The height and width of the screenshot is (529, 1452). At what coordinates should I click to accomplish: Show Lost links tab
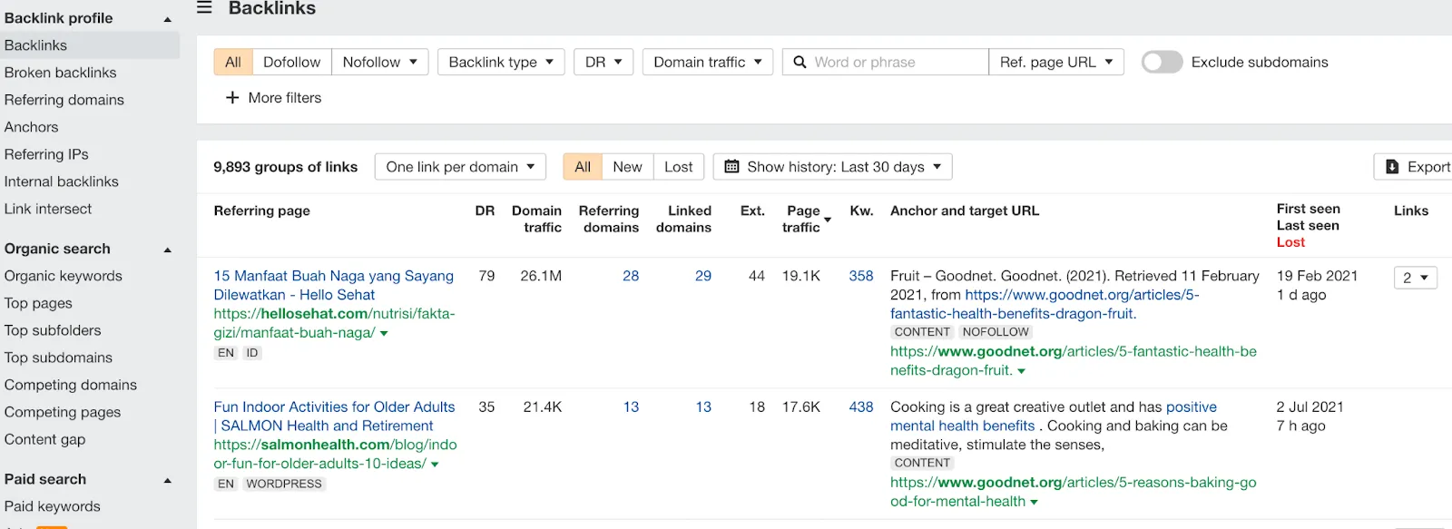(x=678, y=167)
